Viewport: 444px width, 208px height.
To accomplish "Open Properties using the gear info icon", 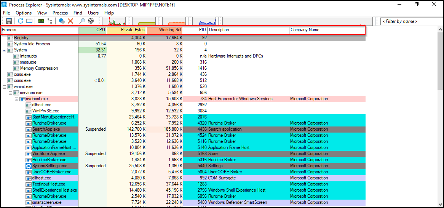I will point(62,21).
